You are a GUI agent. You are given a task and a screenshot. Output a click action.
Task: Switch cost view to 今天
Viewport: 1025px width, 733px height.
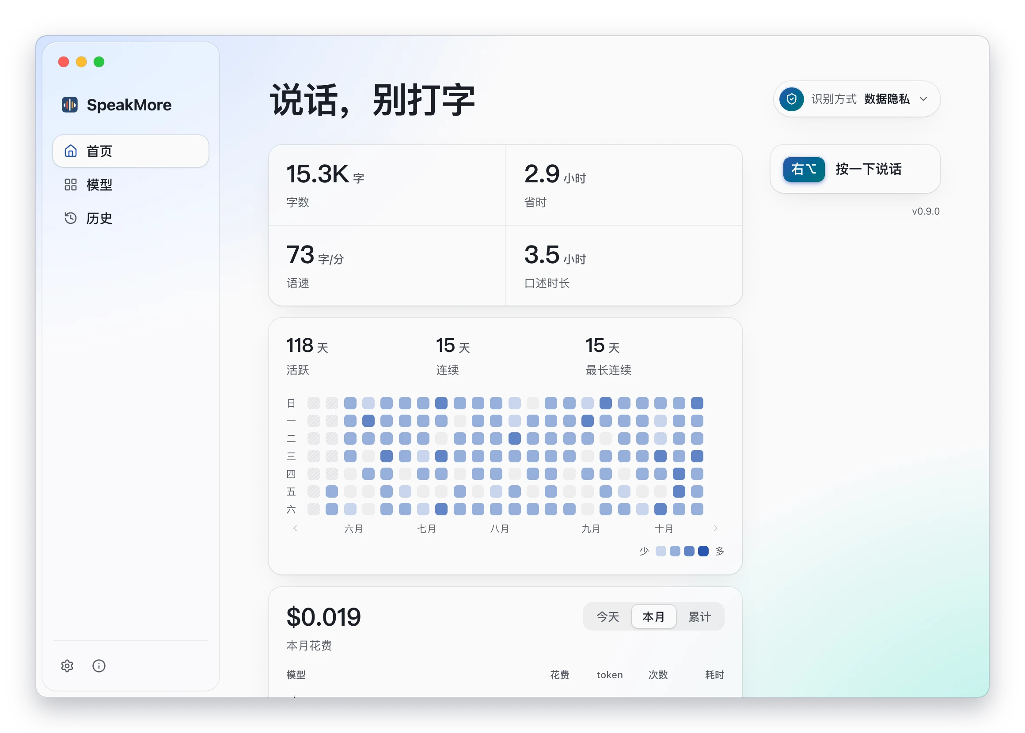click(x=607, y=616)
